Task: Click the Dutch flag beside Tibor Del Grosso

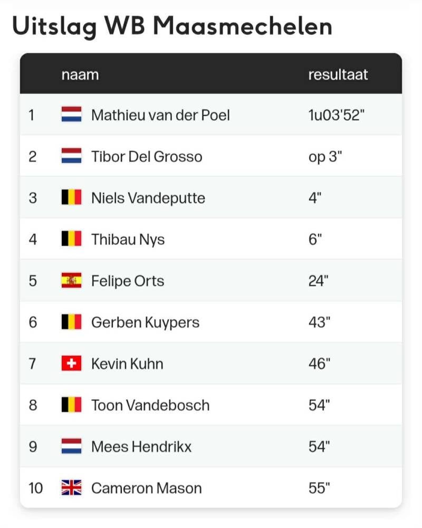Action: pos(71,156)
